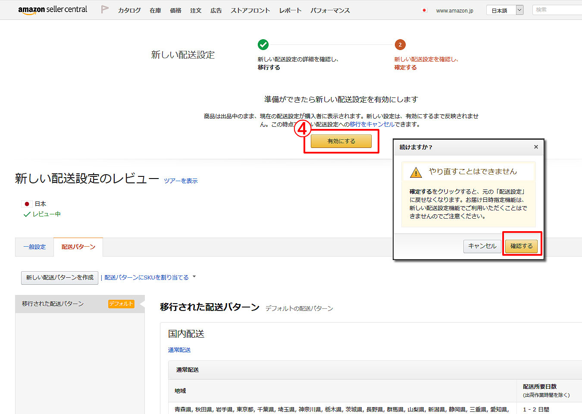
Task: Open the パフォーマンス menu
Action: pos(330,10)
